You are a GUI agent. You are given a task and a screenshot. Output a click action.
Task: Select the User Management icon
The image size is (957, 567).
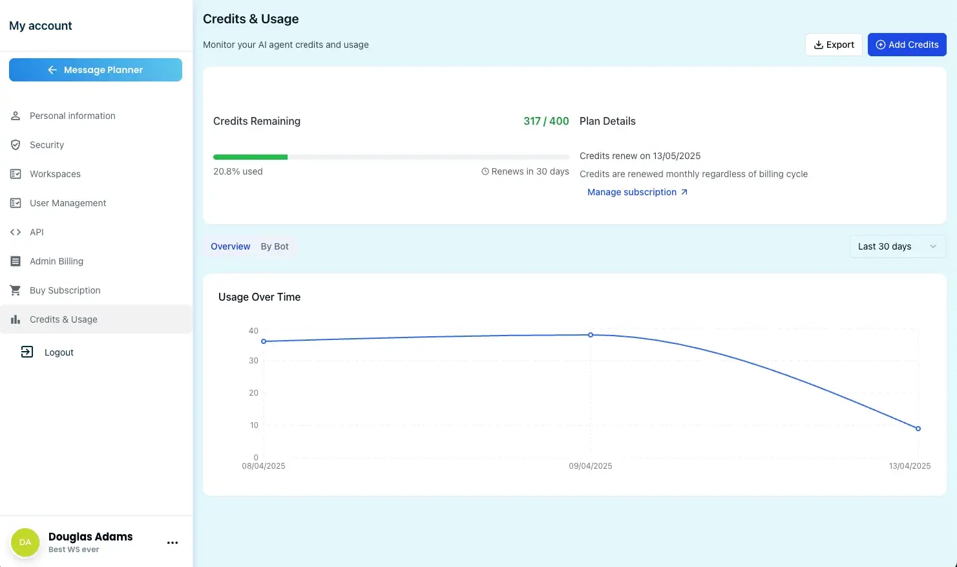[x=16, y=202]
